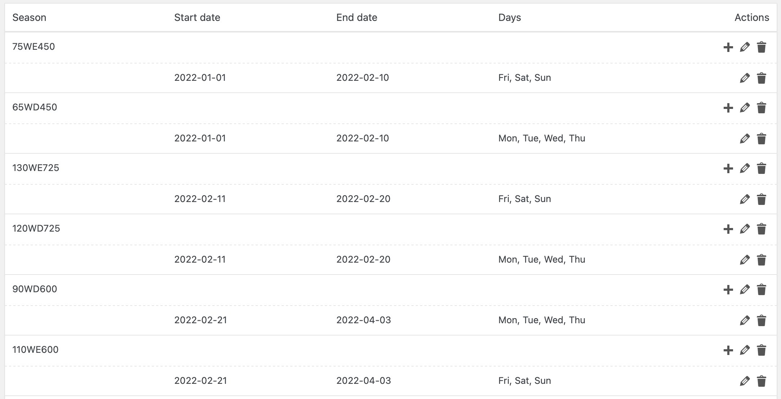Delete the 120WD725 season

(761, 229)
